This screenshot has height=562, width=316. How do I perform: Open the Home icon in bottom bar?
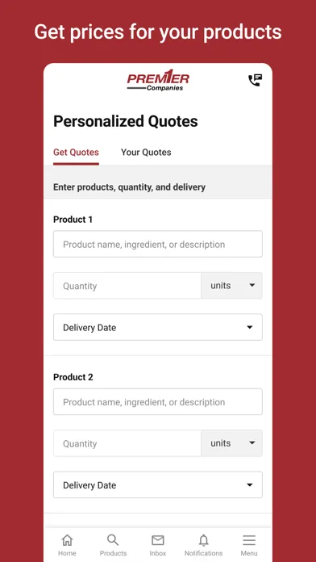[67, 539]
